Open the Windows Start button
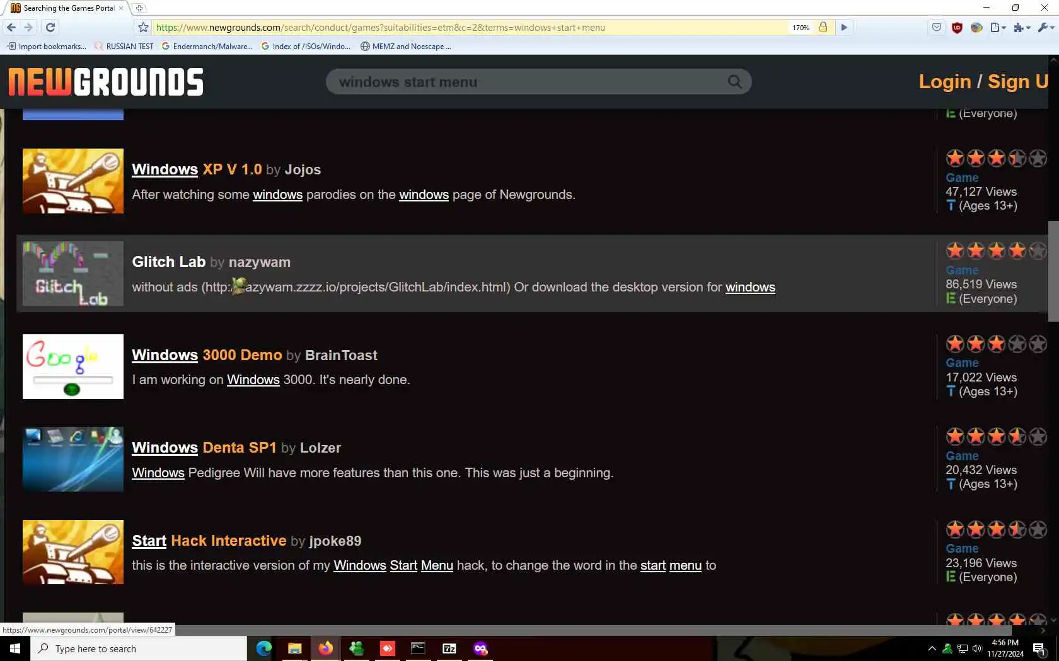Image resolution: width=1059 pixels, height=661 pixels. pyautogui.click(x=15, y=648)
